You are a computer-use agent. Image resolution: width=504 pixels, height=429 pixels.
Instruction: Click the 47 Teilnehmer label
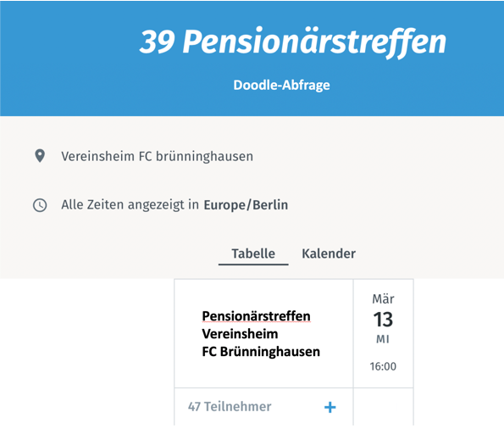point(230,407)
